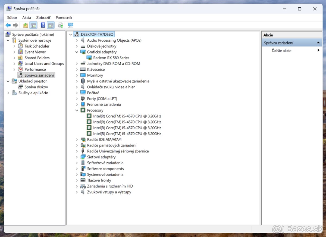Select DESKTOP-TV7D58O computer root node
The height and width of the screenshot is (237, 326).
pyautogui.click(x=97, y=35)
